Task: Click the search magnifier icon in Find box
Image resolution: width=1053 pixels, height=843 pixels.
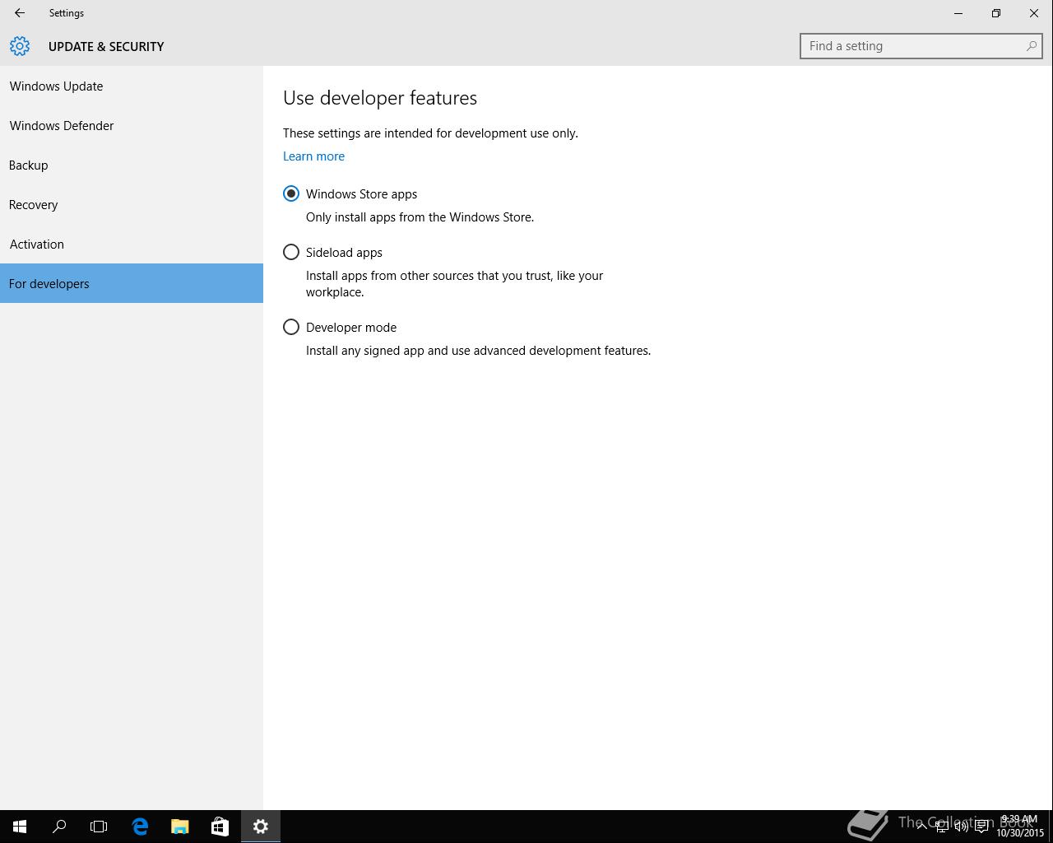Action: 1031,46
